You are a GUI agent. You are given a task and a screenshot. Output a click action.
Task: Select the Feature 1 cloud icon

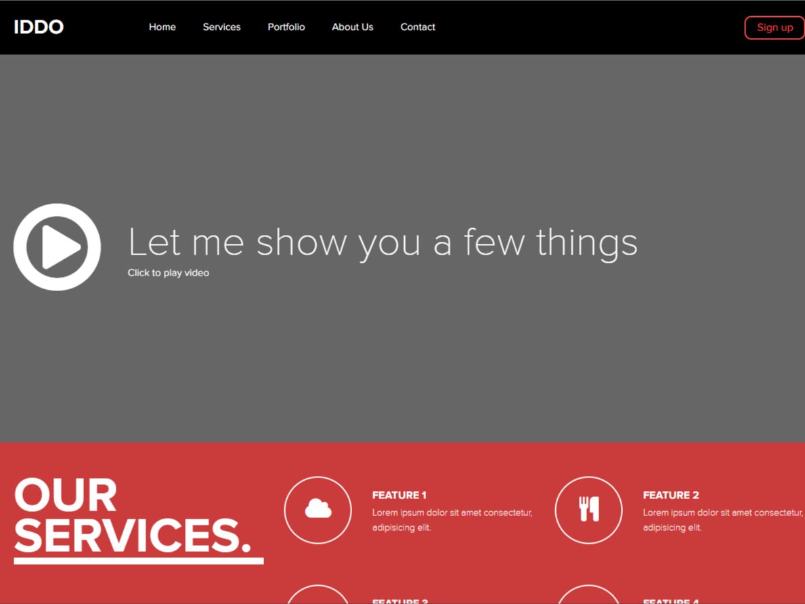click(318, 510)
